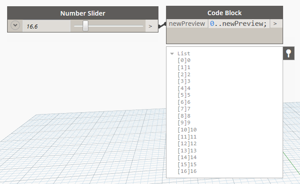The width and height of the screenshot is (300, 184).
Task: Pin the preview bubble with the pin icon
Action: (x=288, y=53)
